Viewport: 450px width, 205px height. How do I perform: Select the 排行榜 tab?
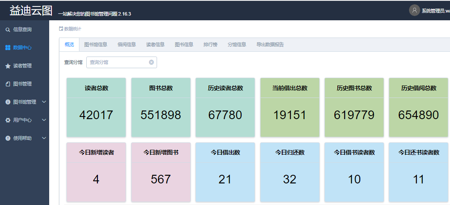(211, 44)
